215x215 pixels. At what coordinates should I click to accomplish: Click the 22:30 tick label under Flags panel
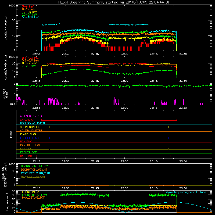66,162
